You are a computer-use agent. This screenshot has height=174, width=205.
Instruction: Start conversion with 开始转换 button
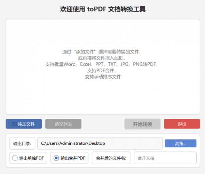coord(142,124)
